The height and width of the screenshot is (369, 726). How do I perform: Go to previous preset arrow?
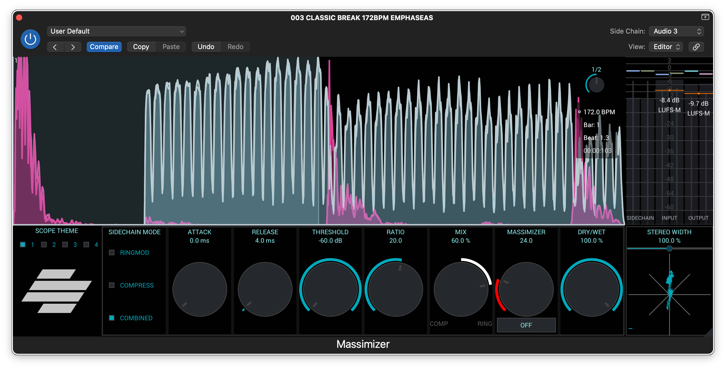pyautogui.click(x=55, y=47)
